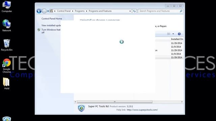Viewport: 216px width, 121px height.
Task: Open Control Panel Home link
Action: click(52, 19)
